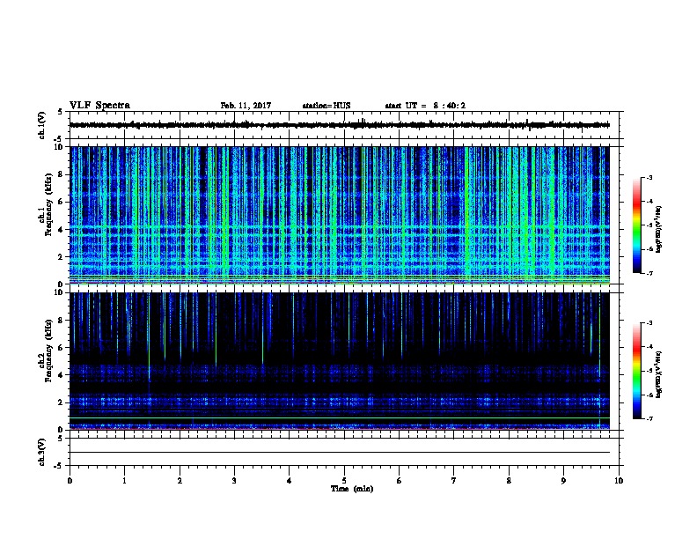697x539 pixels.
Task: Click the "5" voltage tick on ch.1(V) axis
Action: tap(59, 112)
